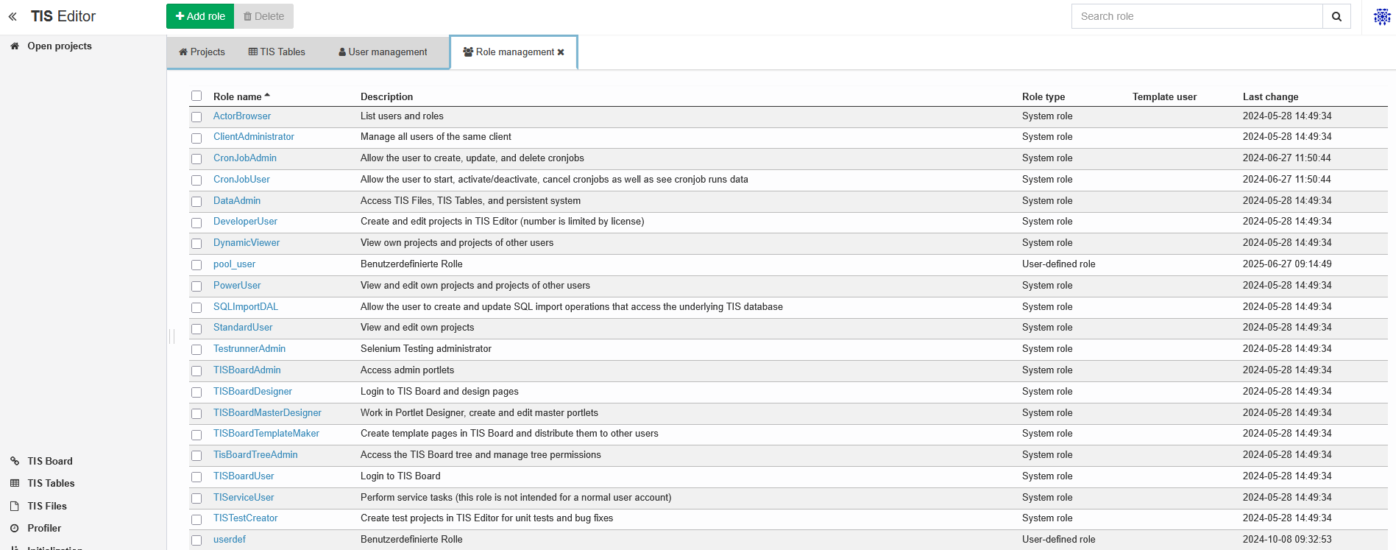Switch to User management tab
The image size is (1396, 550).
click(383, 52)
